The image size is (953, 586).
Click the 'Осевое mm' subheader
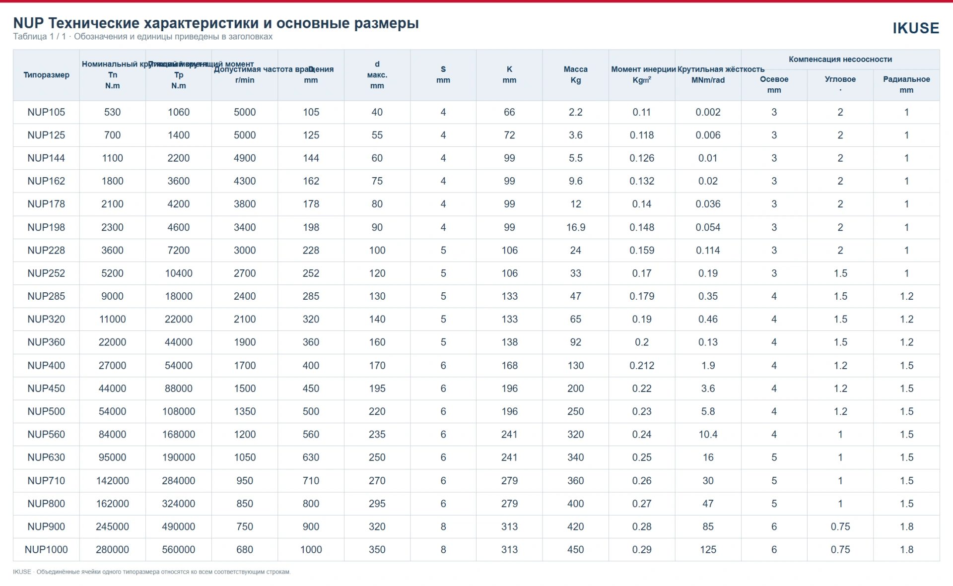tap(774, 85)
